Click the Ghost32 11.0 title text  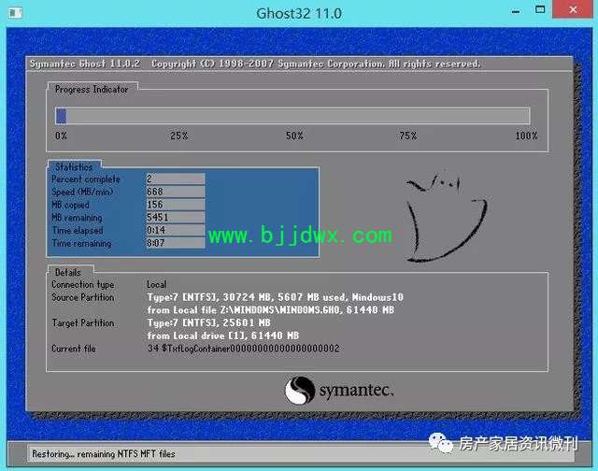tap(299, 13)
